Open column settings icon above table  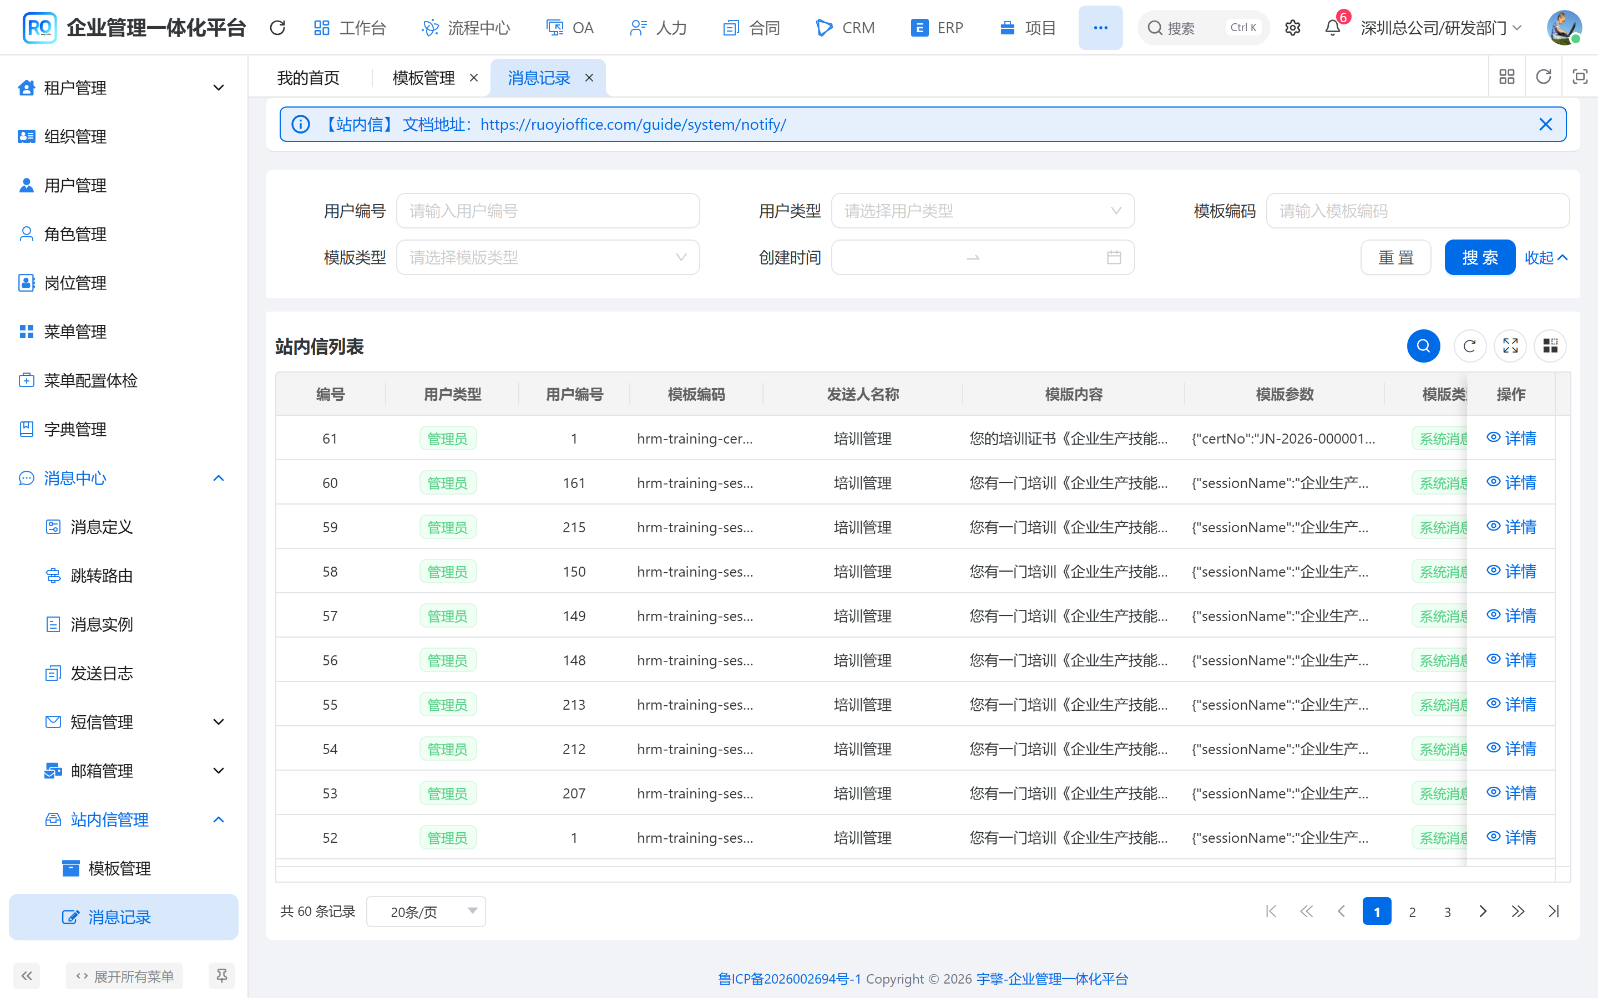[x=1550, y=346]
